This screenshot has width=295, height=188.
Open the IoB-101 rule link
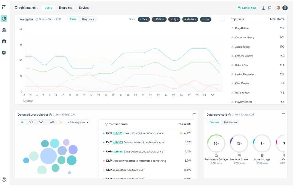click(x=117, y=133)
